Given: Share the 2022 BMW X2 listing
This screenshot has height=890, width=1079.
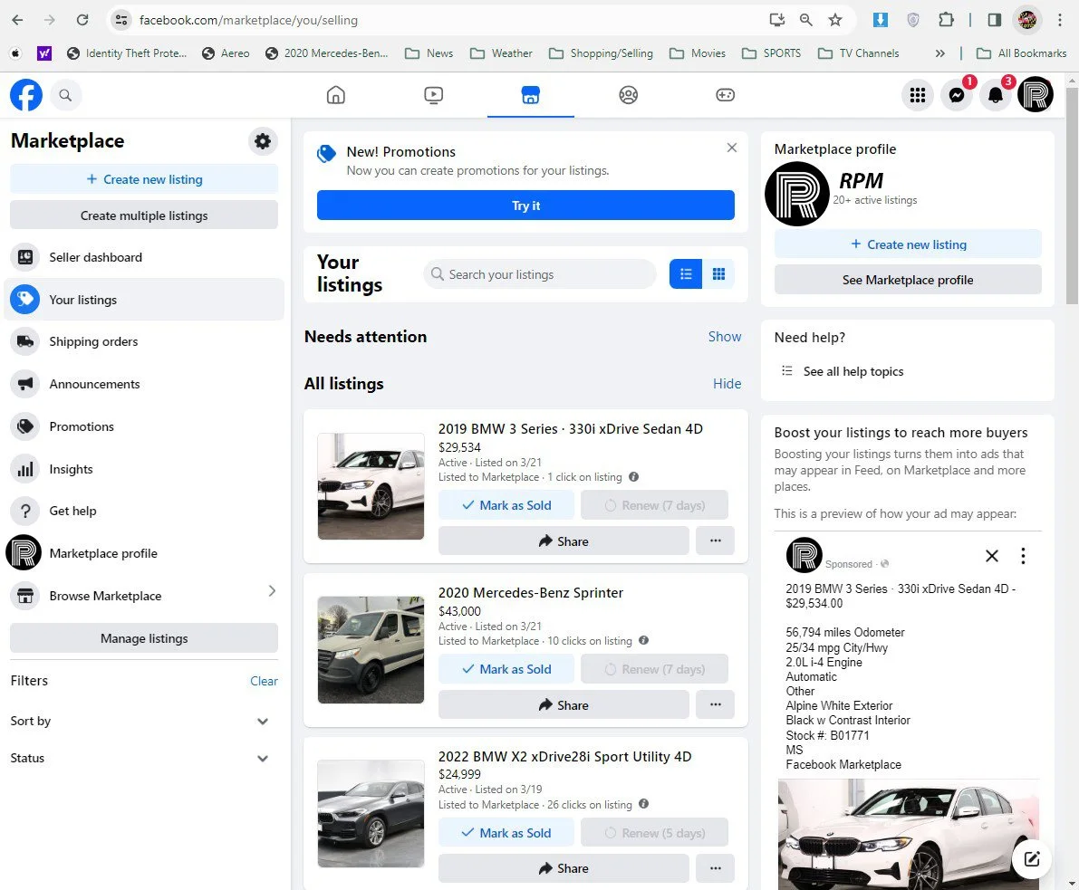Looking at the screenshot, I should pos(564,868).
